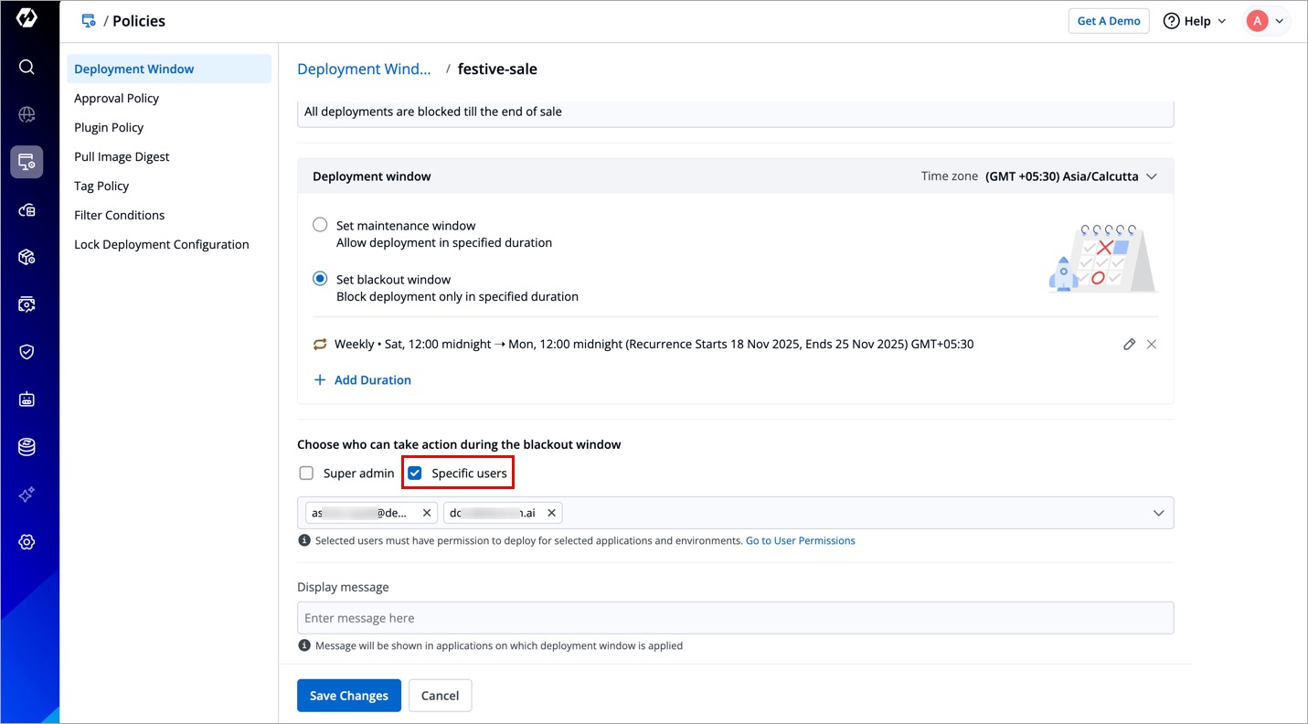
Task: Open the Approval Policy section
Action: coord(117,98)
